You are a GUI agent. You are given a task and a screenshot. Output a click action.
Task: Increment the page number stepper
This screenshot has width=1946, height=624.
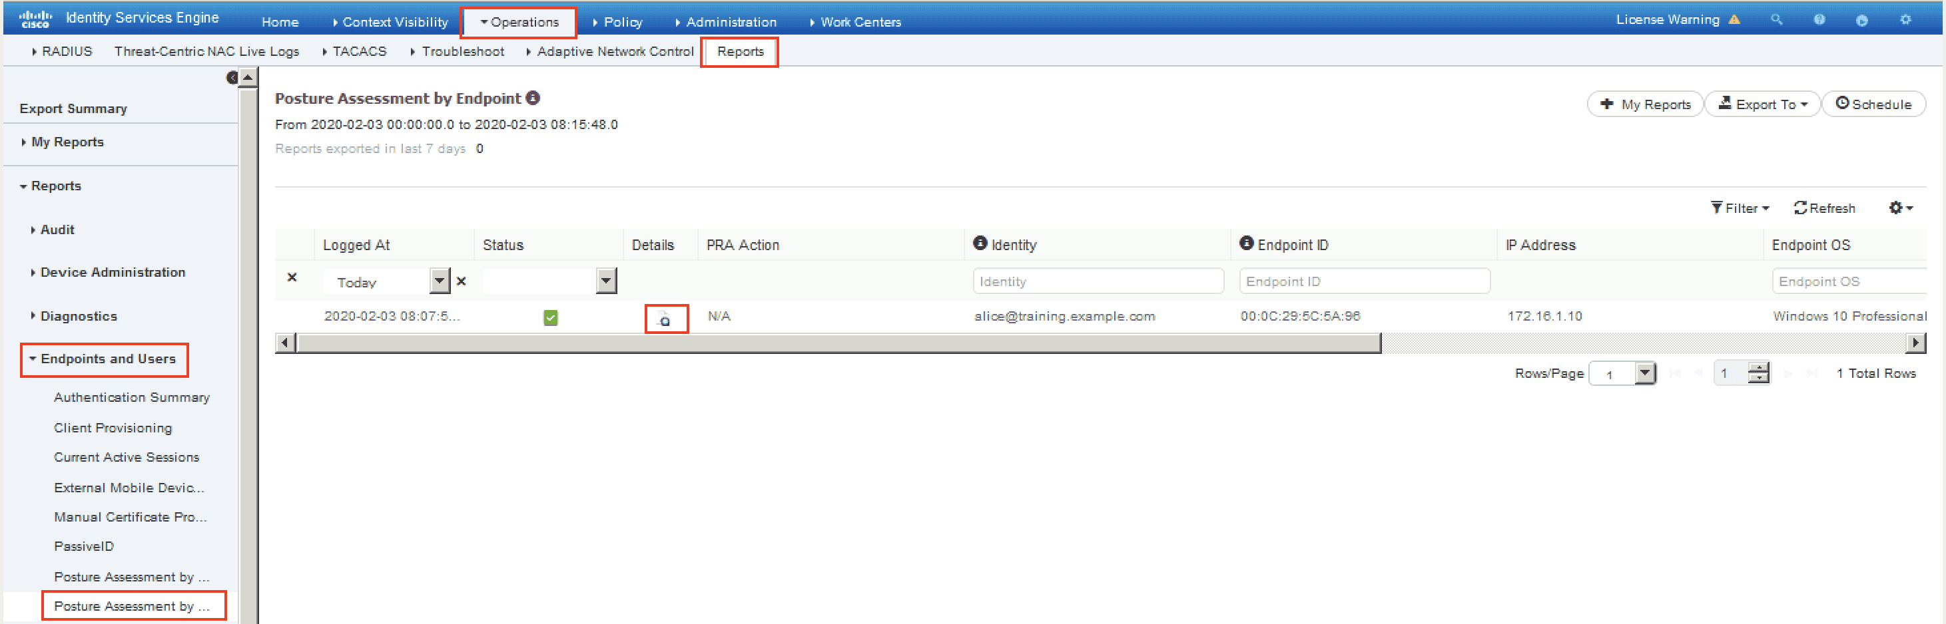[1758, 367]
